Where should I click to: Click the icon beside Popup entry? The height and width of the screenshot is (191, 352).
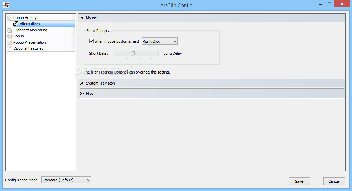pos(9,36)
